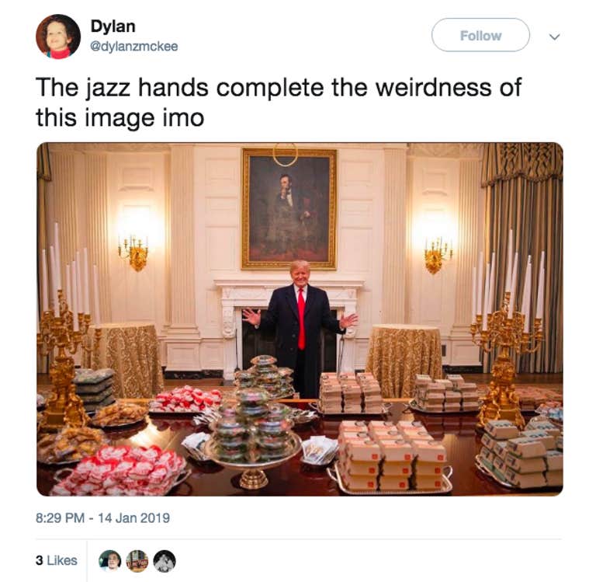Click the man's red tie in photo
The height and width of the screenshot is (582, 596).
coord(301,319)
